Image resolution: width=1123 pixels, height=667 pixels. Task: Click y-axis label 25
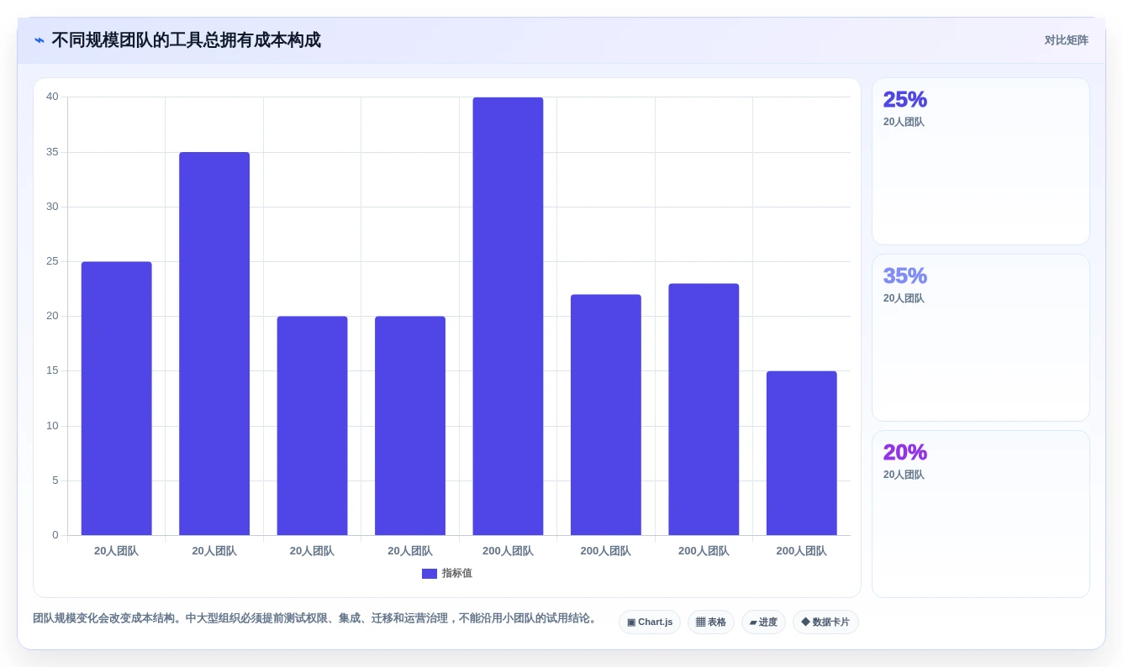pos(52,261)
